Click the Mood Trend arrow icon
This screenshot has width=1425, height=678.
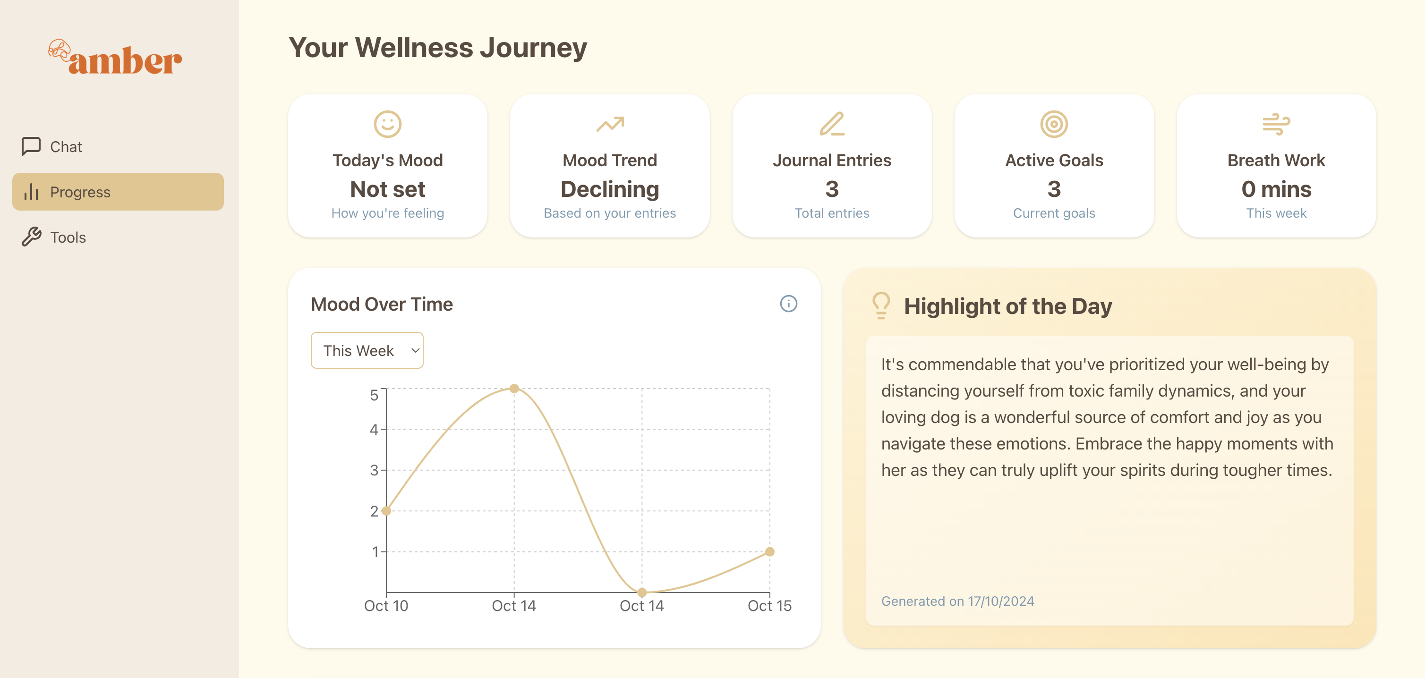click(x=610, y=124)
